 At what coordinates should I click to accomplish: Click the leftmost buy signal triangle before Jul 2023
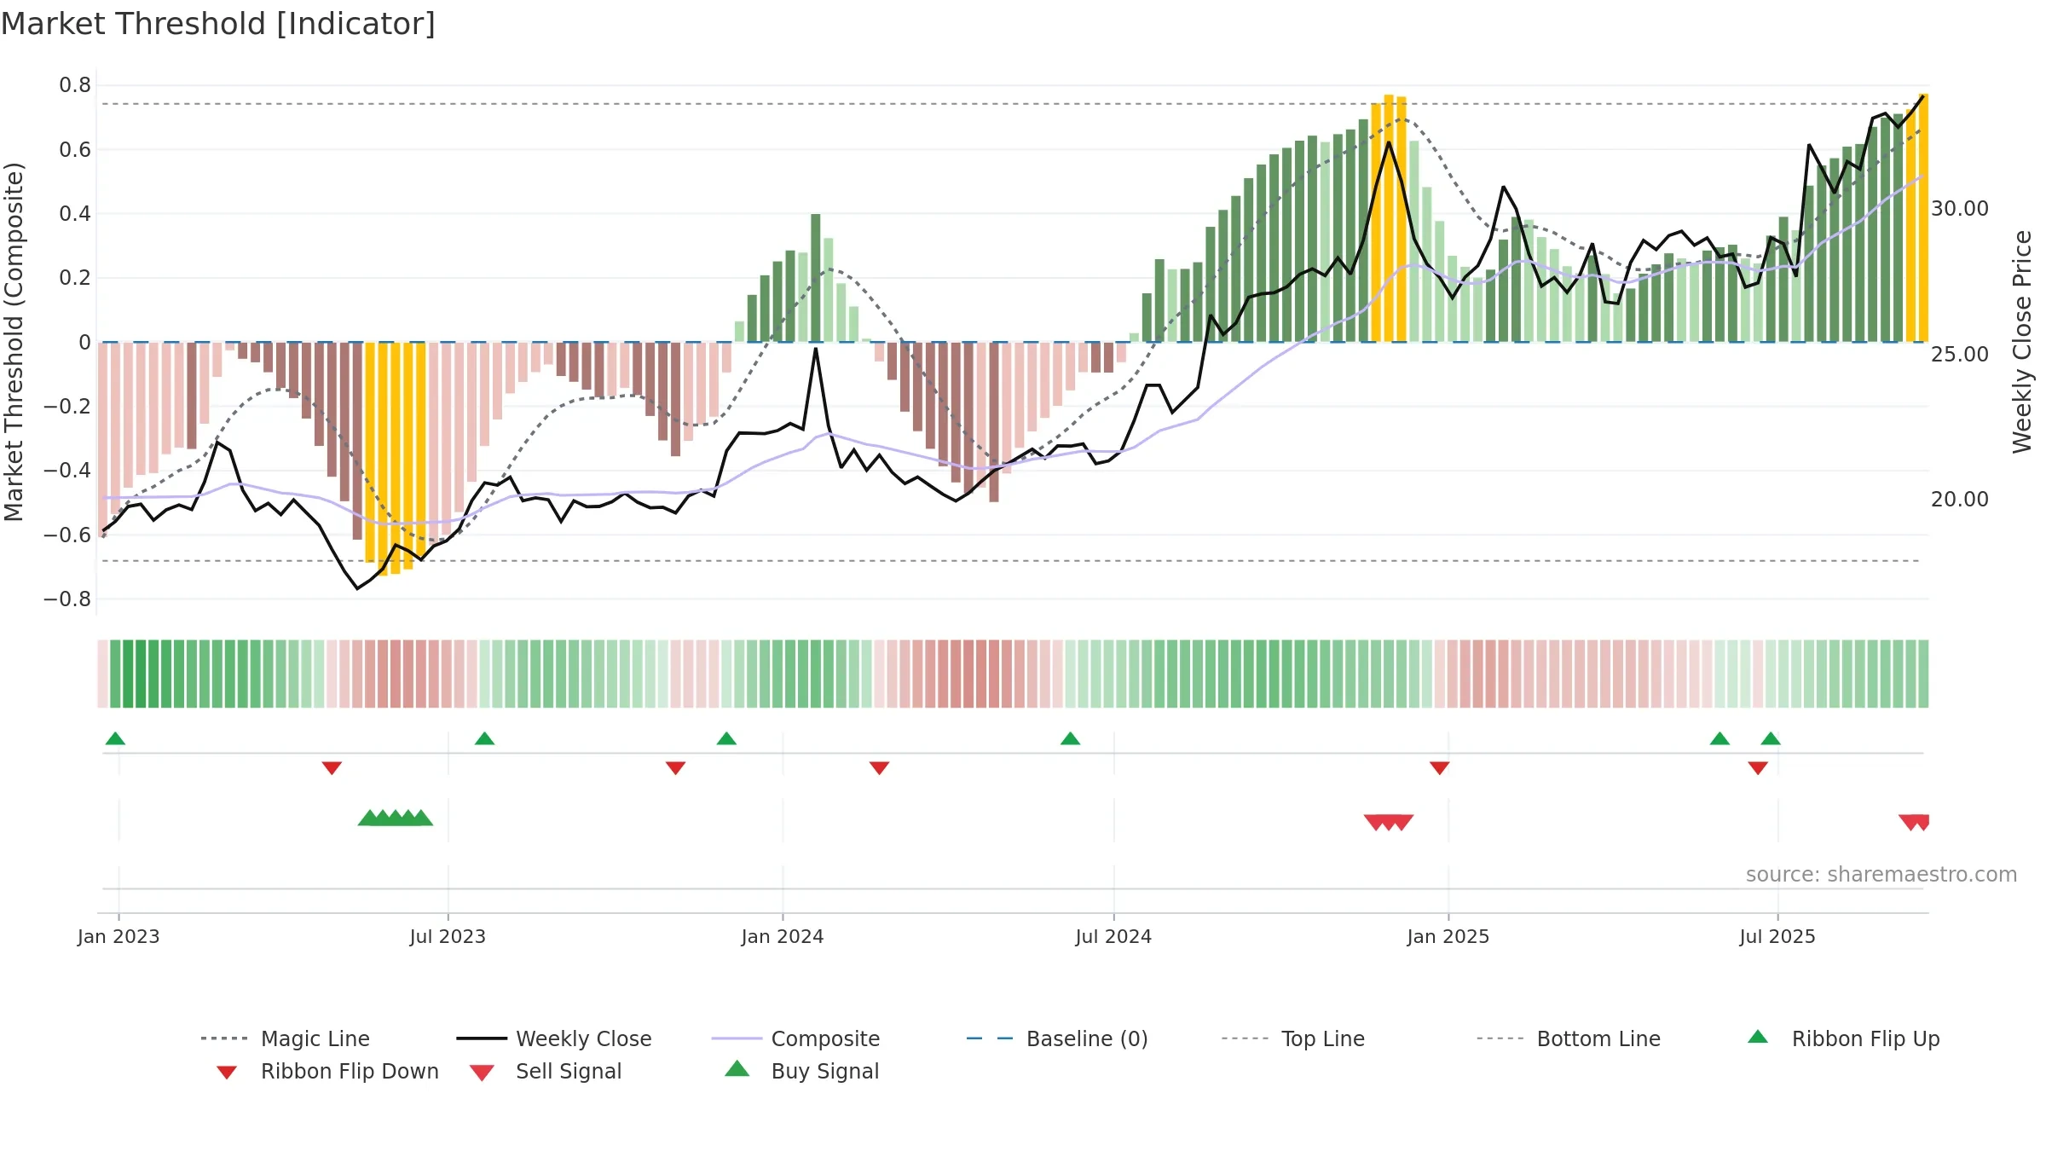coord(369,818)
